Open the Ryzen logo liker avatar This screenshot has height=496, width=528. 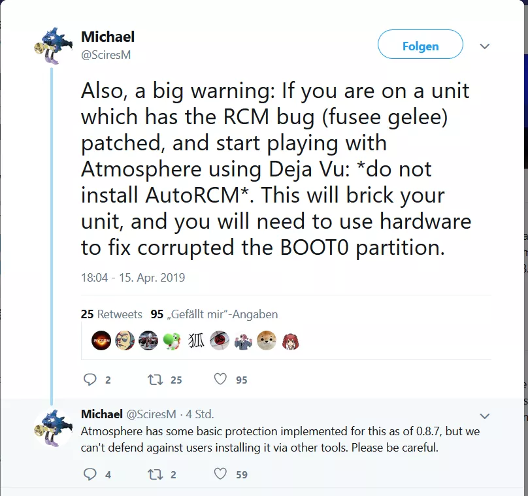click(x=101, y=340)
